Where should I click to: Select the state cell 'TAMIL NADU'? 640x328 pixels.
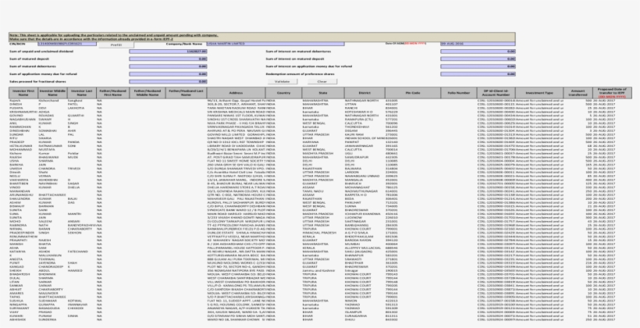(323, 191)
